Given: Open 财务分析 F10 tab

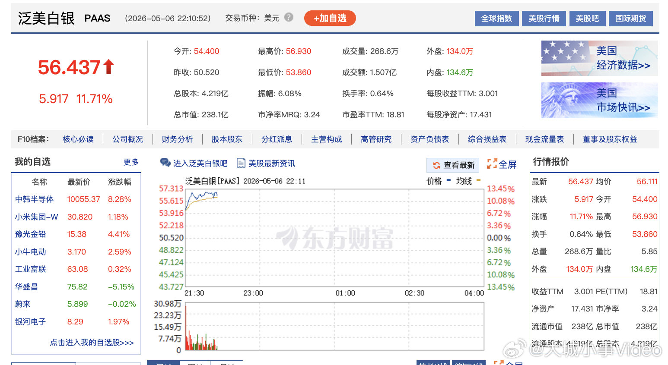Looking at the screenshot, I should point(178,139).
